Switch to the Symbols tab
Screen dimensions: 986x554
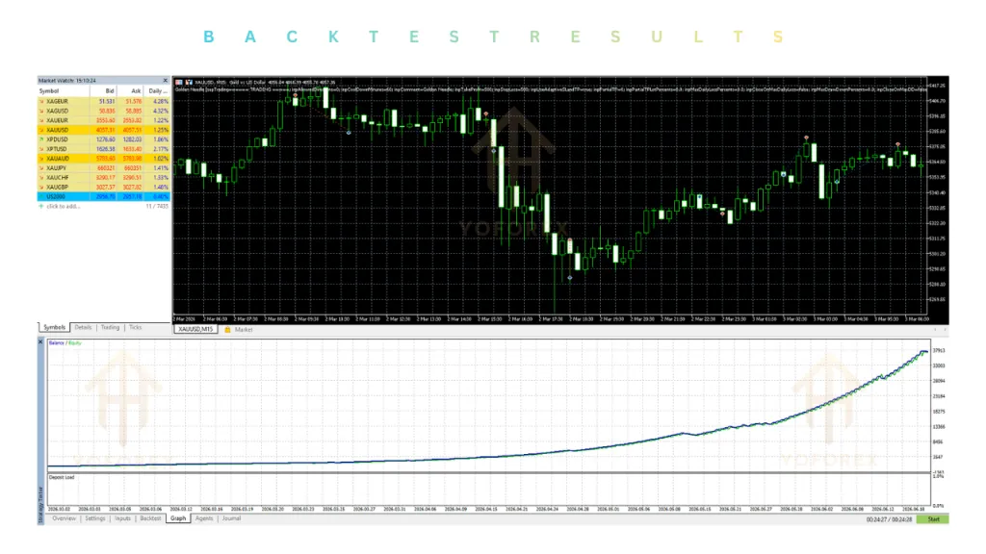[x=54, y=327]
